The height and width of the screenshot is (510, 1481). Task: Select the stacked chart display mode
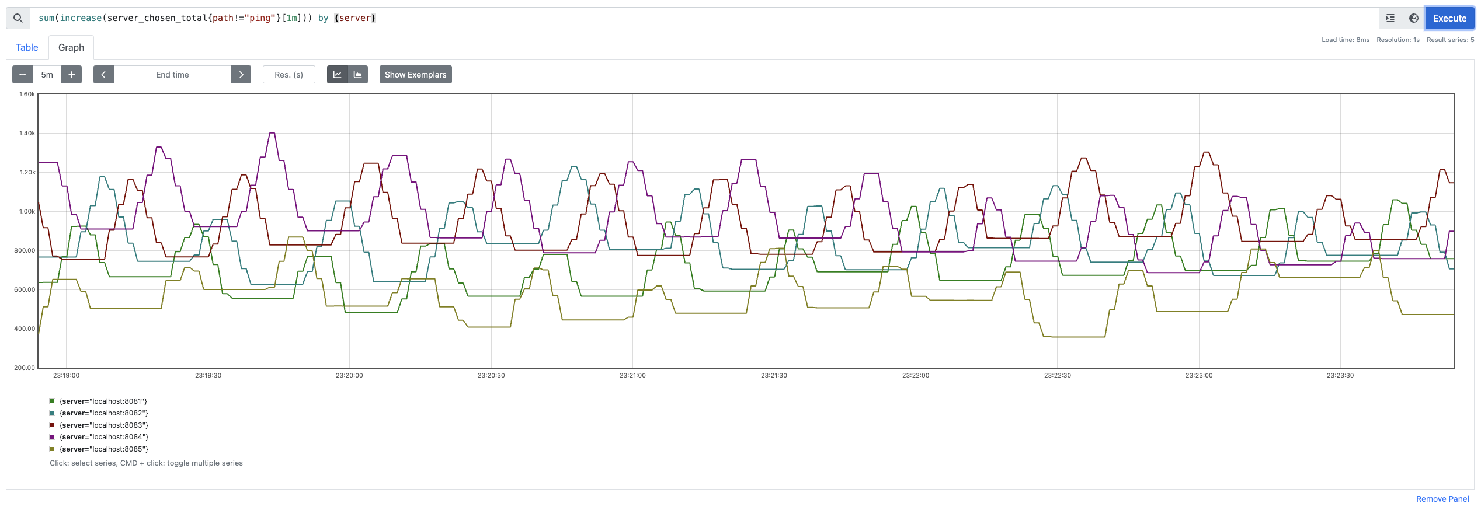pos(358,75)
